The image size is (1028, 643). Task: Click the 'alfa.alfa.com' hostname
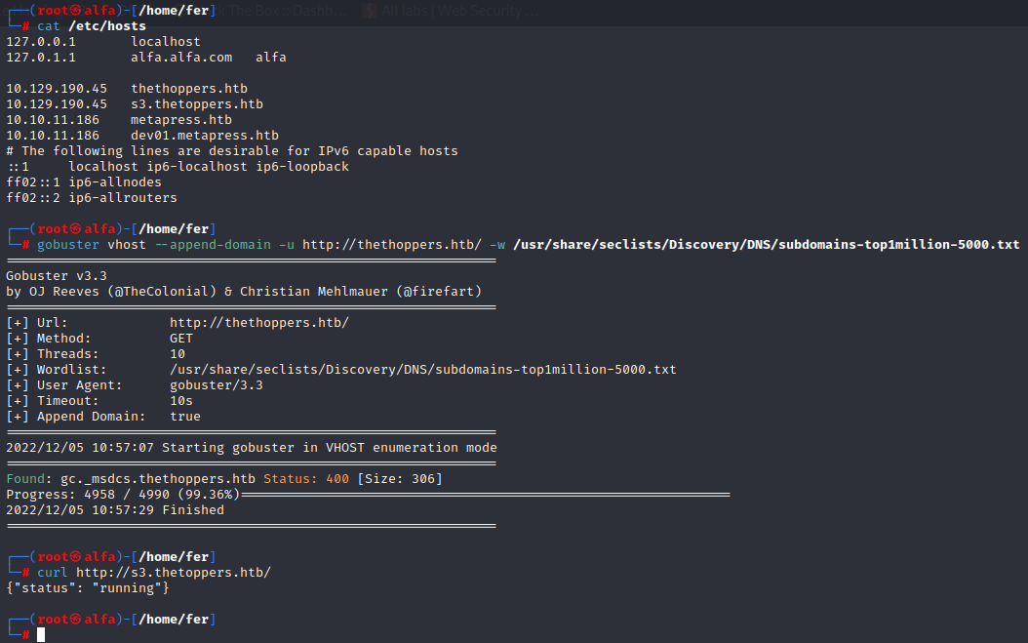(181, 58)
